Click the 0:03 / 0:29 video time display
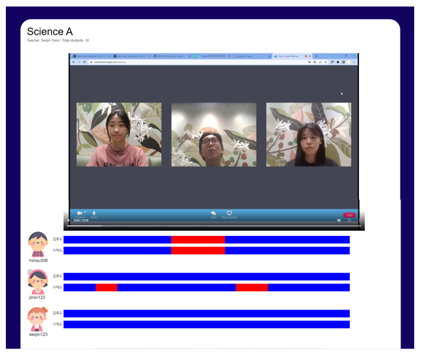 [81, 220]
